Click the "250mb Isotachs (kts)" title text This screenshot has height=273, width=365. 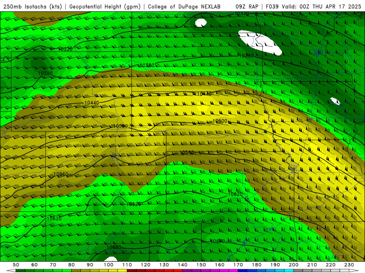point(32,7)
